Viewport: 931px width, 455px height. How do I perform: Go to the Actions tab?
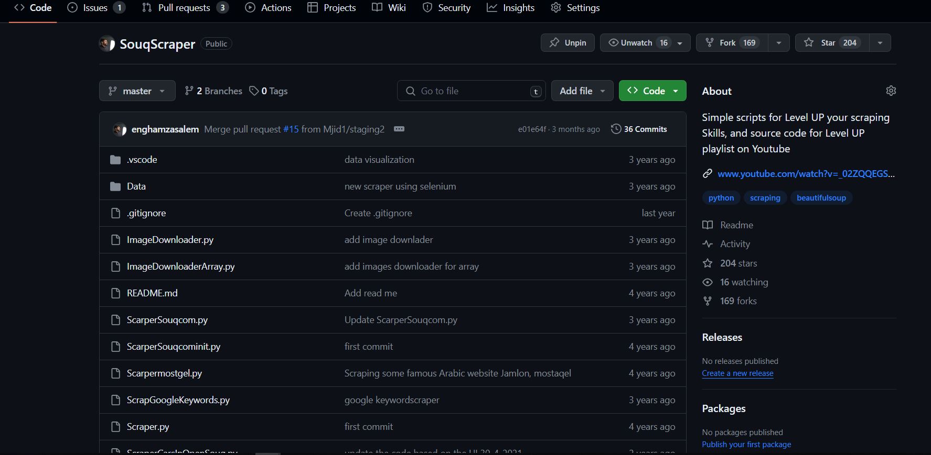(269, 8)
